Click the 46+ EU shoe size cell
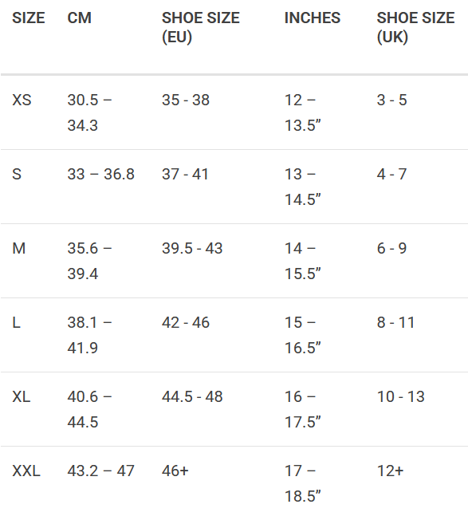Image resolution: width=468 pixels, height=516 pixels. 175,471
